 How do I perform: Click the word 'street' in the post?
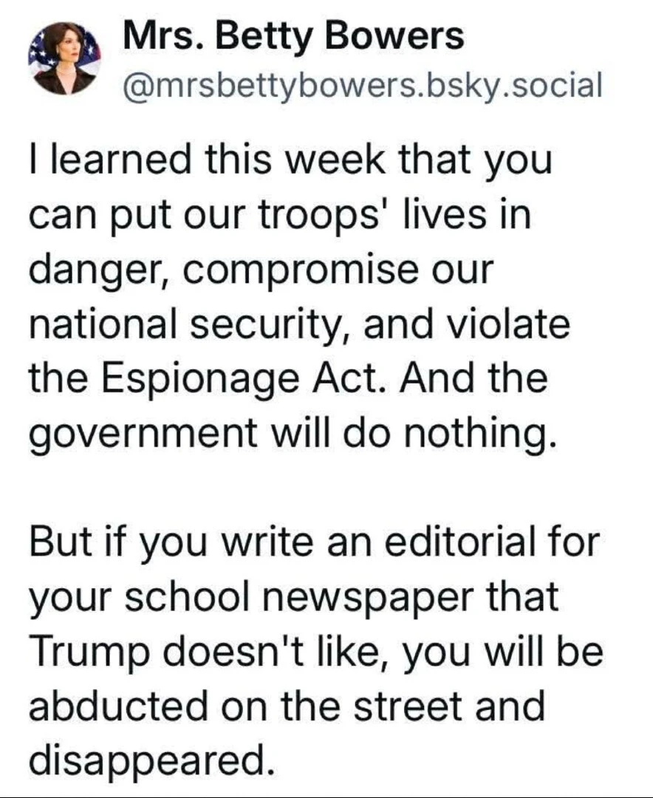tap(408, 707)
